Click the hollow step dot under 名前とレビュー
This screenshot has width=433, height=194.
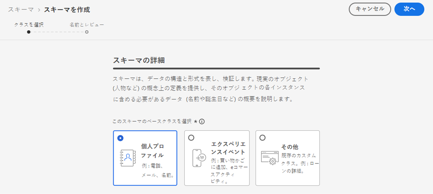coord(87,32)
